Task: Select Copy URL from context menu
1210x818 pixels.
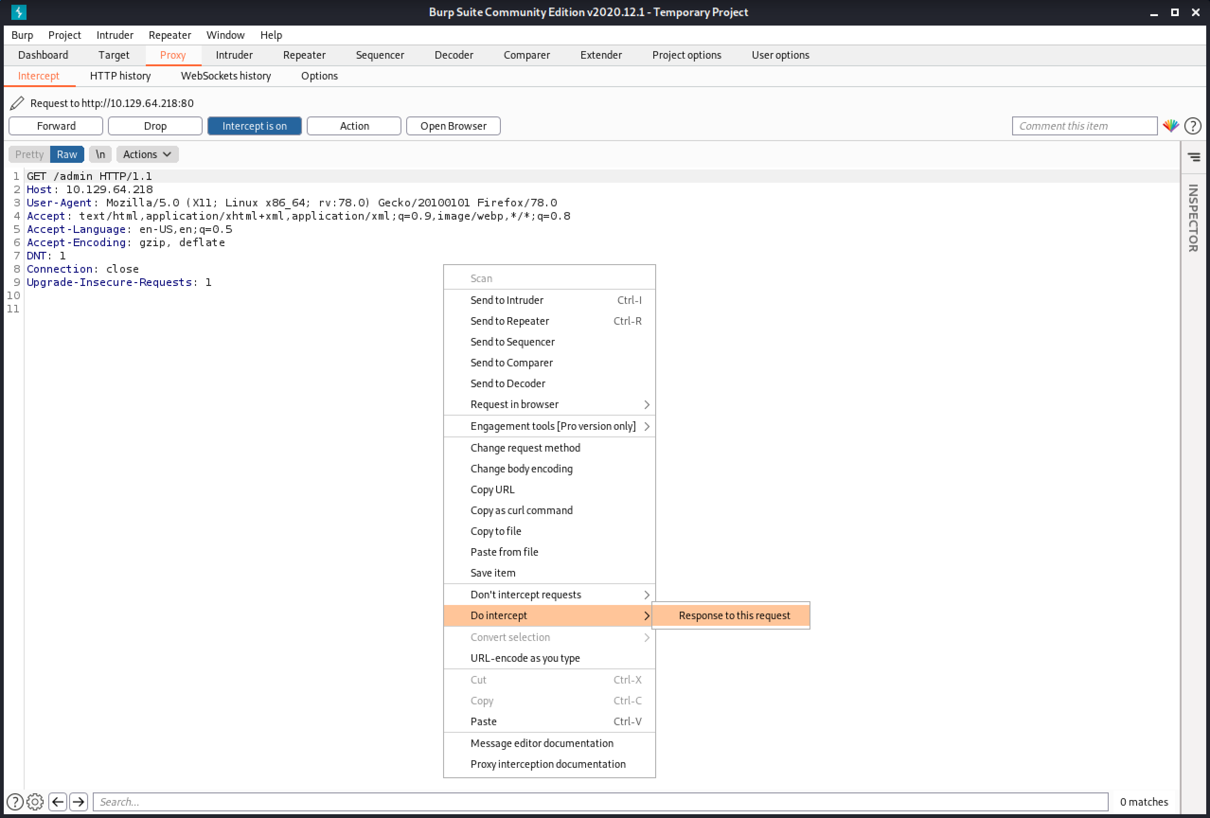Action: pyautogui.click(x=549, y=489)
